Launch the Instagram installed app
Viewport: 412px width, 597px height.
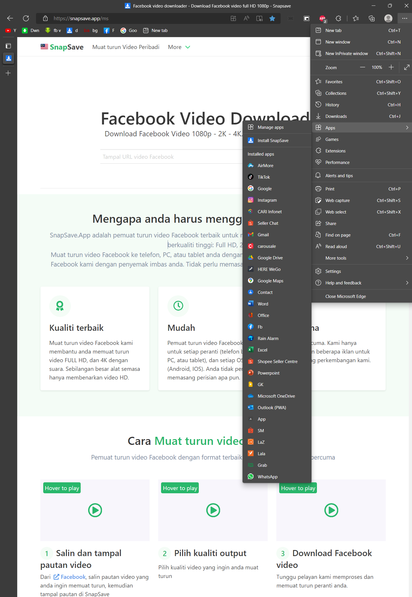point(277,200)
